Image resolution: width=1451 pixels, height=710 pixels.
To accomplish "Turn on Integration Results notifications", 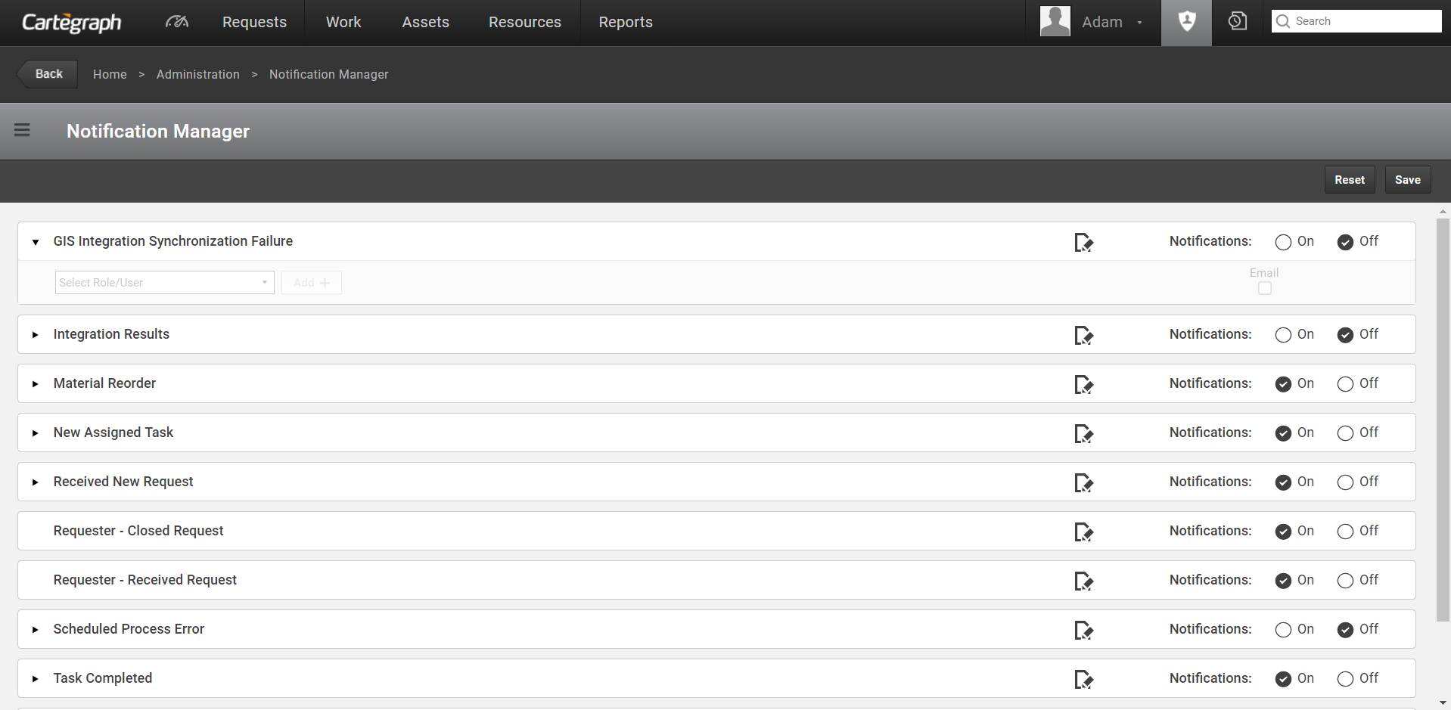I will tap(1283, 335).
